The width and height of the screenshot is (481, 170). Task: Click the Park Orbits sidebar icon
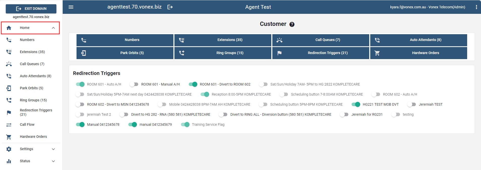tap(9, 88)
